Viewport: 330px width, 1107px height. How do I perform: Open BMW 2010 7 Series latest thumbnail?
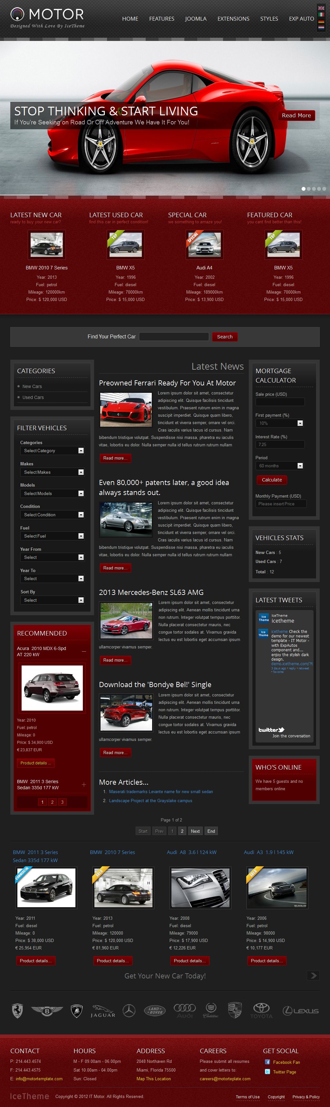(x=46, y=245)
